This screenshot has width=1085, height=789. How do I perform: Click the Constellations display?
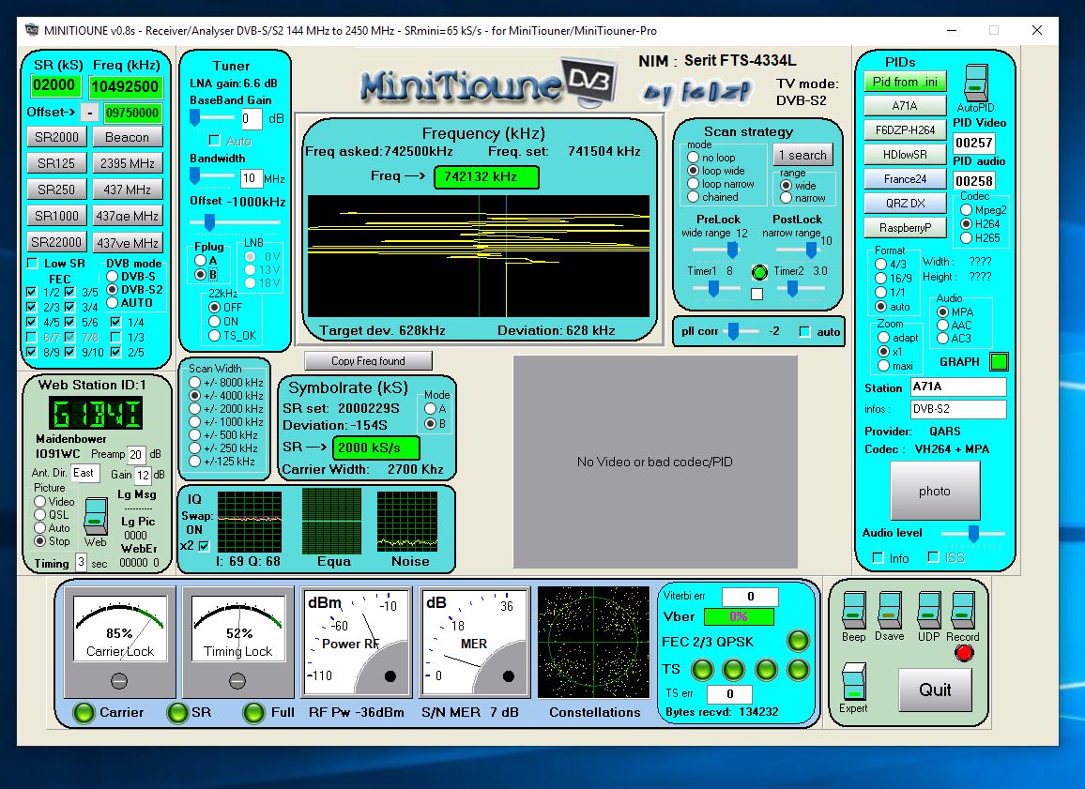pyautogui.click(x=594, y=643)
